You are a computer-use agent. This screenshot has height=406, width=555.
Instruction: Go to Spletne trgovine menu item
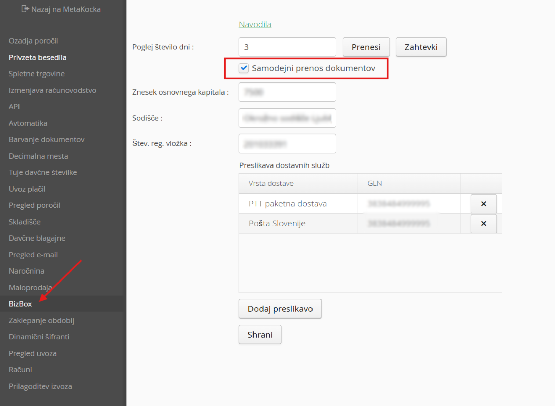click(37, 74)
